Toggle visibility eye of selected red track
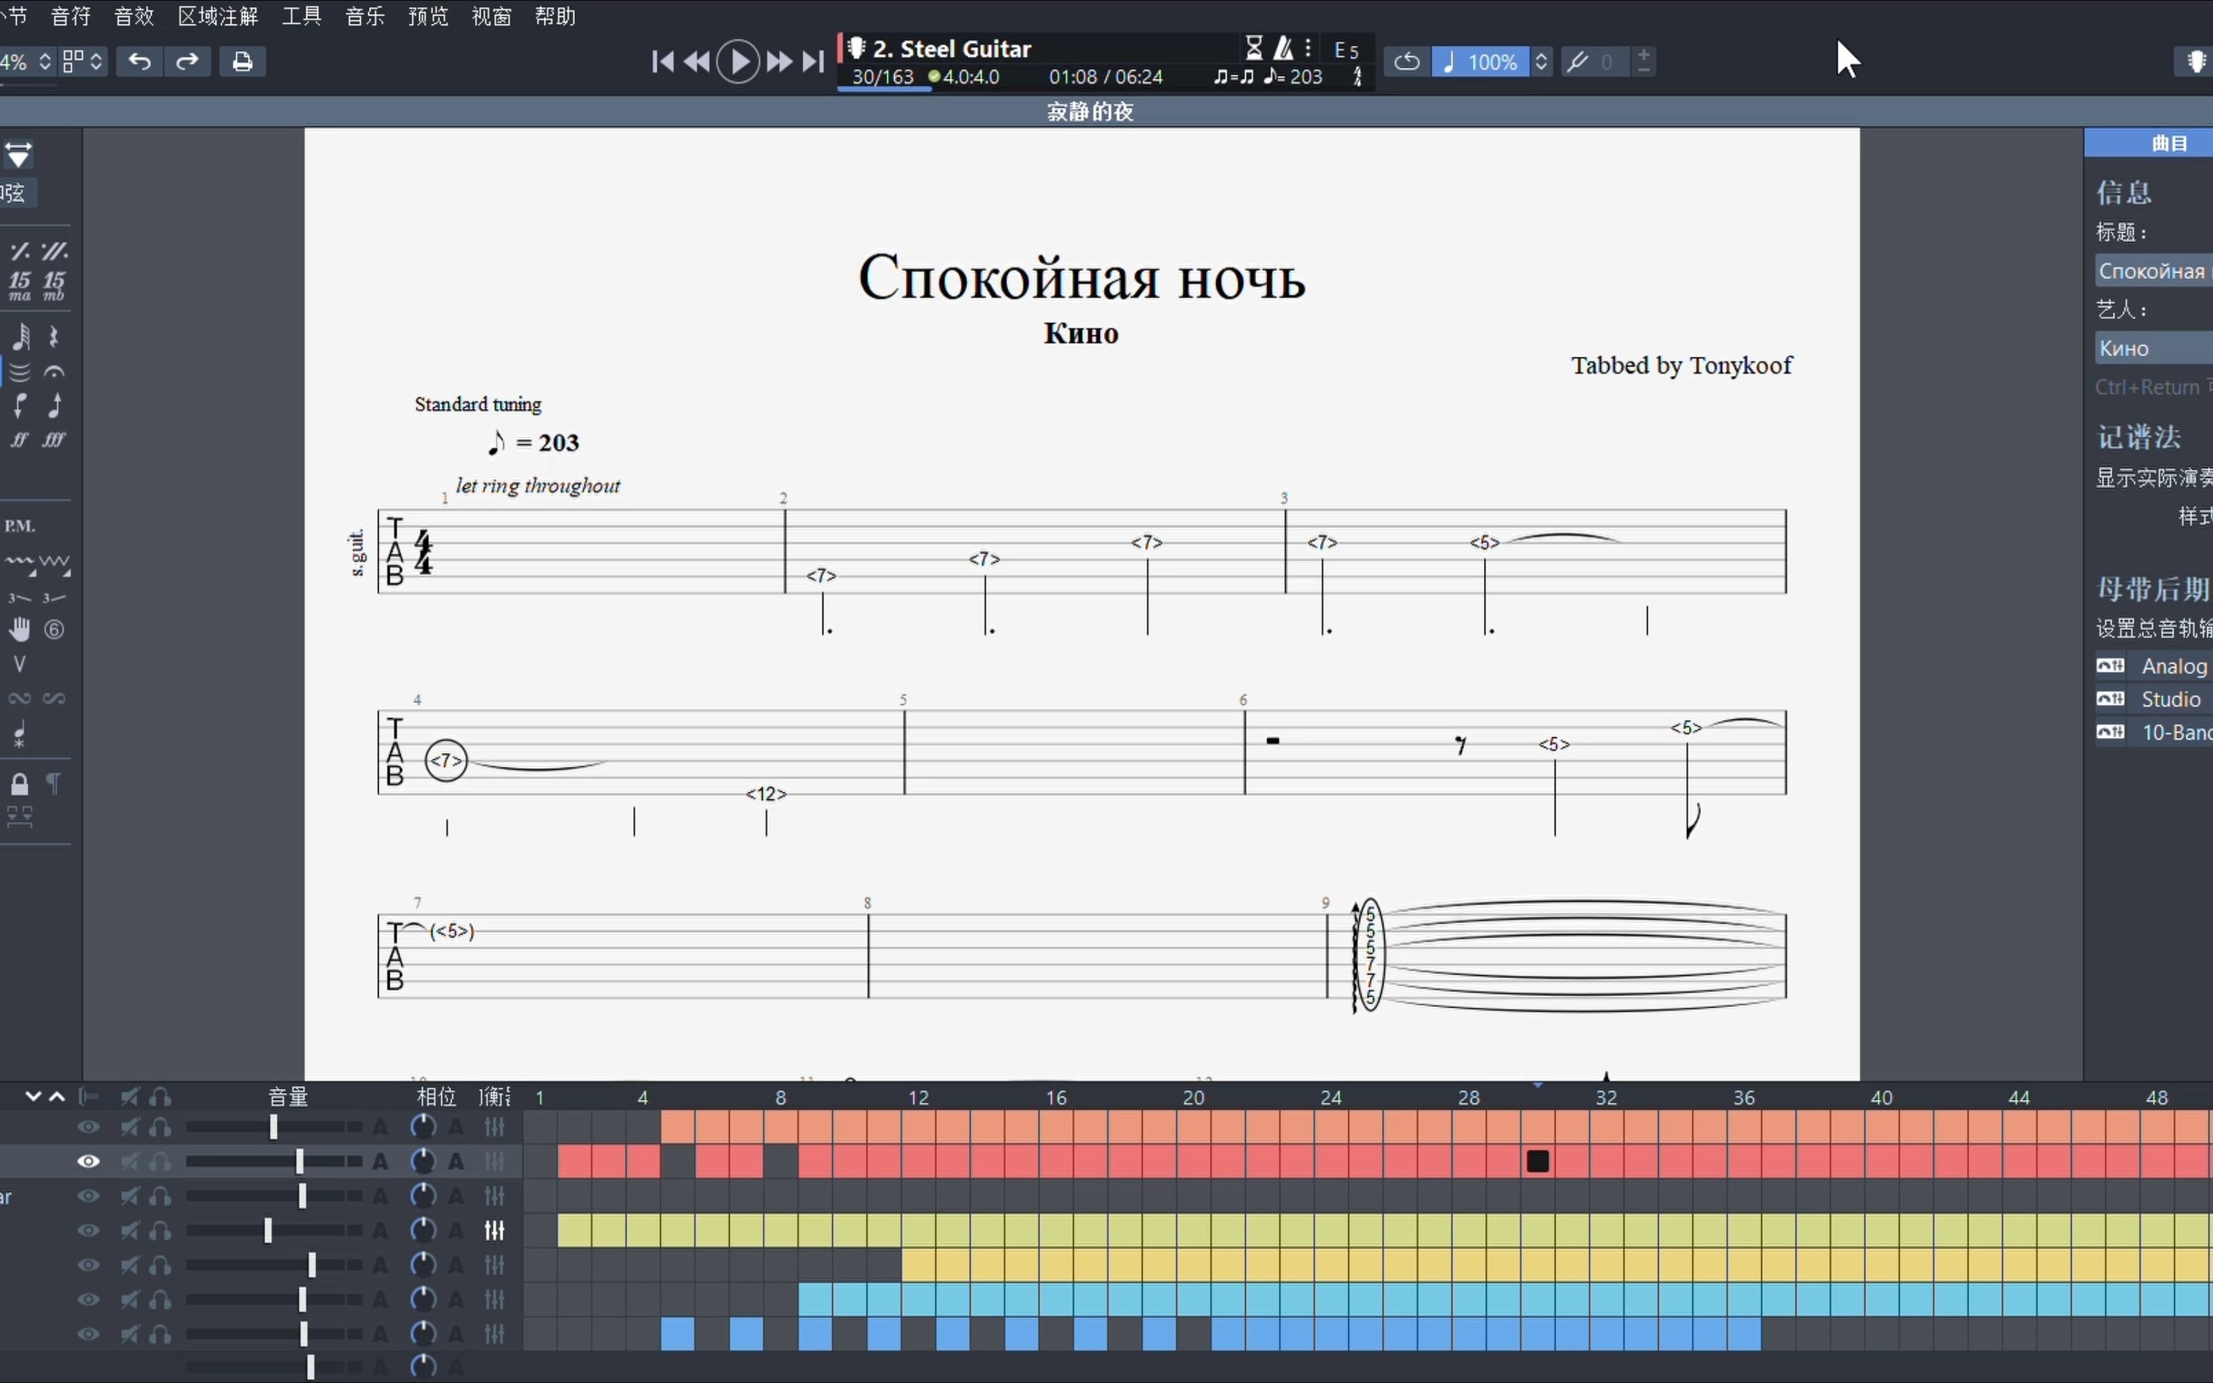Screen dimensions: 2213x1383 coord(88,1160)
